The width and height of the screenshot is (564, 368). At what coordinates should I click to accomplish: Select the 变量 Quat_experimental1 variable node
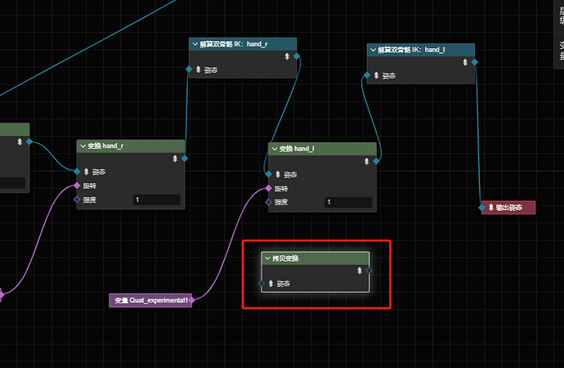click(x=150, y=300)
